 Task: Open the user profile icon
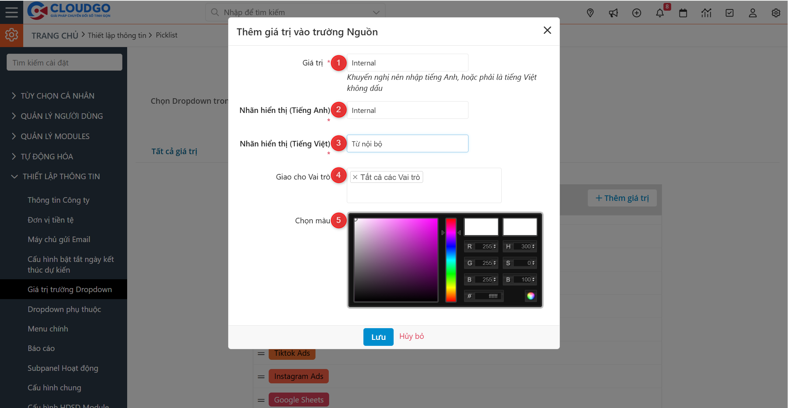pyautogui.click(x=753, y=13)
